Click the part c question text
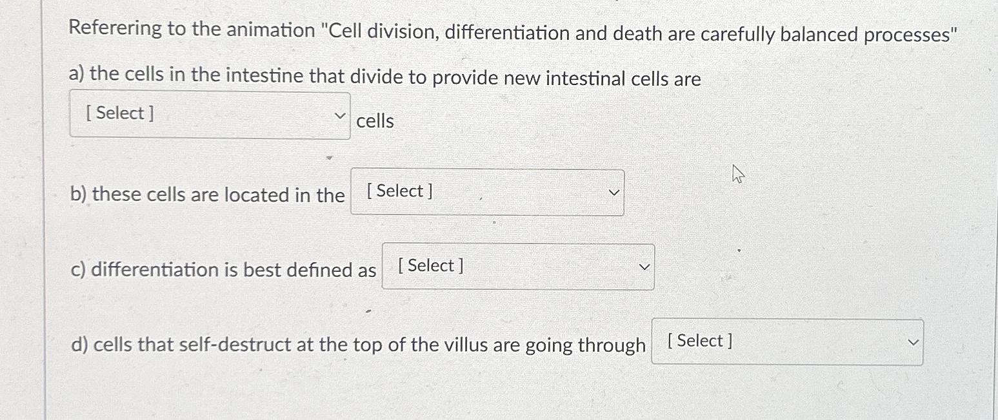 coord(222,269)
